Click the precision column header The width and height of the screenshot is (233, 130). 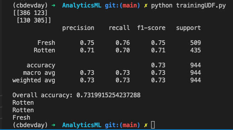click(78, 28)
